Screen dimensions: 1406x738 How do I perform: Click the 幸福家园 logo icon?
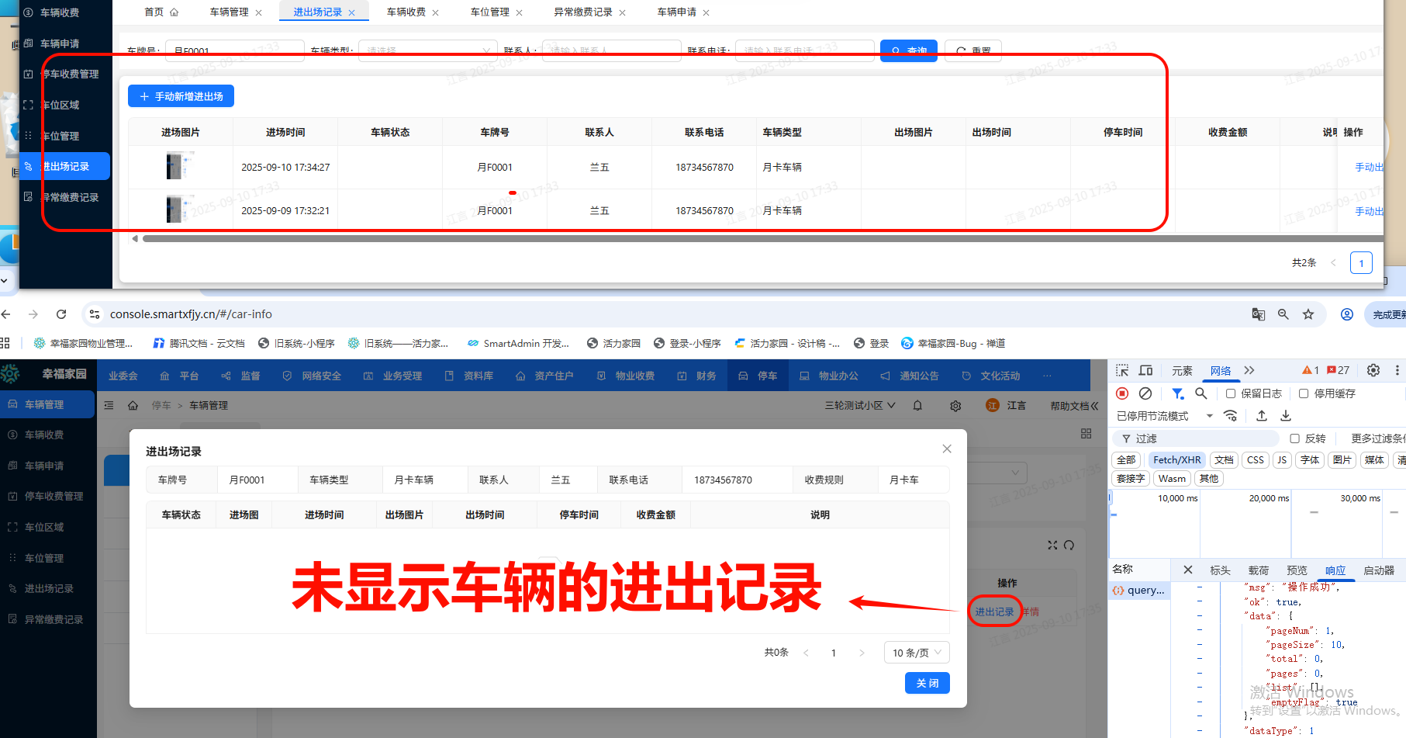(11, 373)
